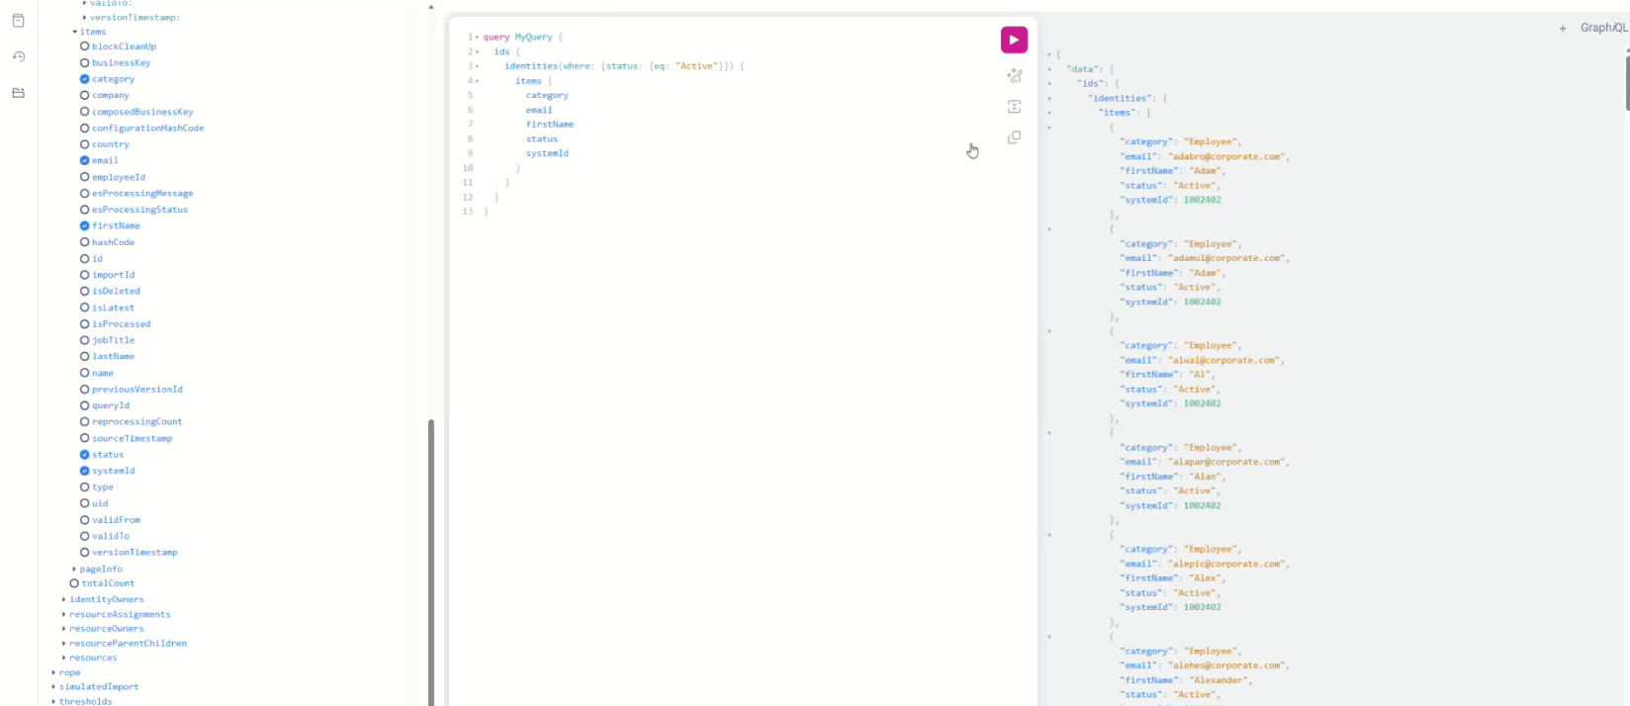Select the isLatest field

click(x=84, y=308)
